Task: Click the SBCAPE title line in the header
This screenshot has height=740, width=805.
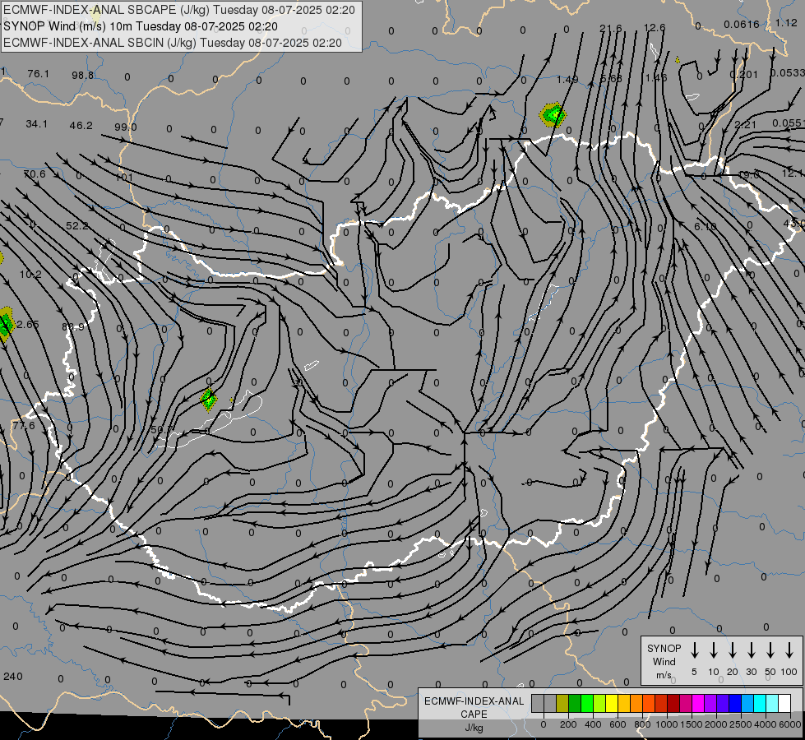Action: tap(179, 10)
